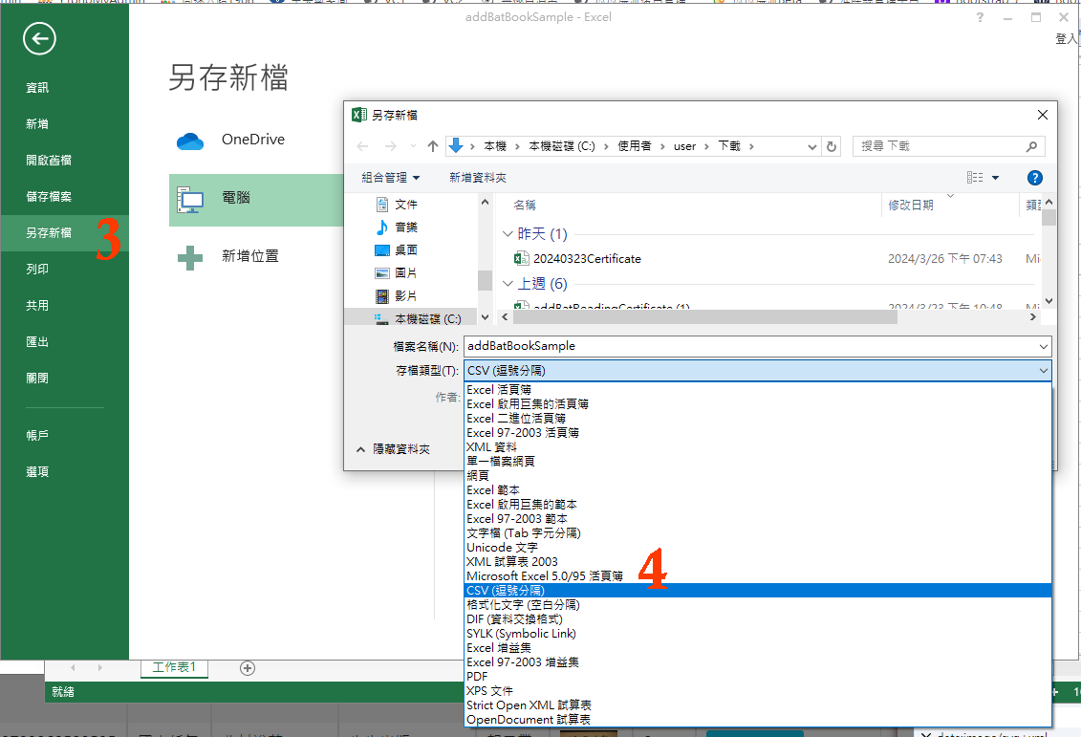This screenshot has height=737, width=1081.
Task: Click the file list horizontal scrollbar
Action: [705, 317]
